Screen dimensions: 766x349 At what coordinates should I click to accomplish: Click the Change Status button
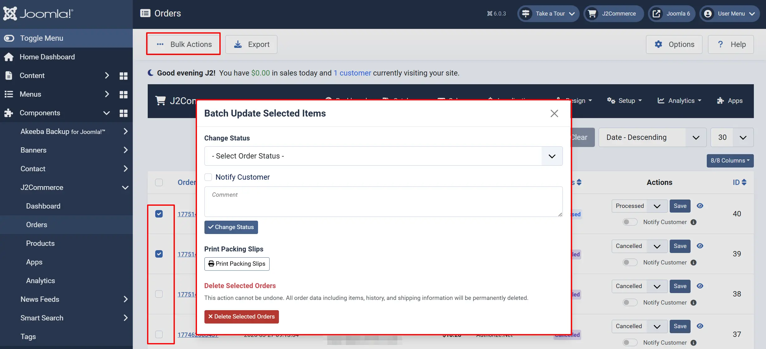pos(231,227)
